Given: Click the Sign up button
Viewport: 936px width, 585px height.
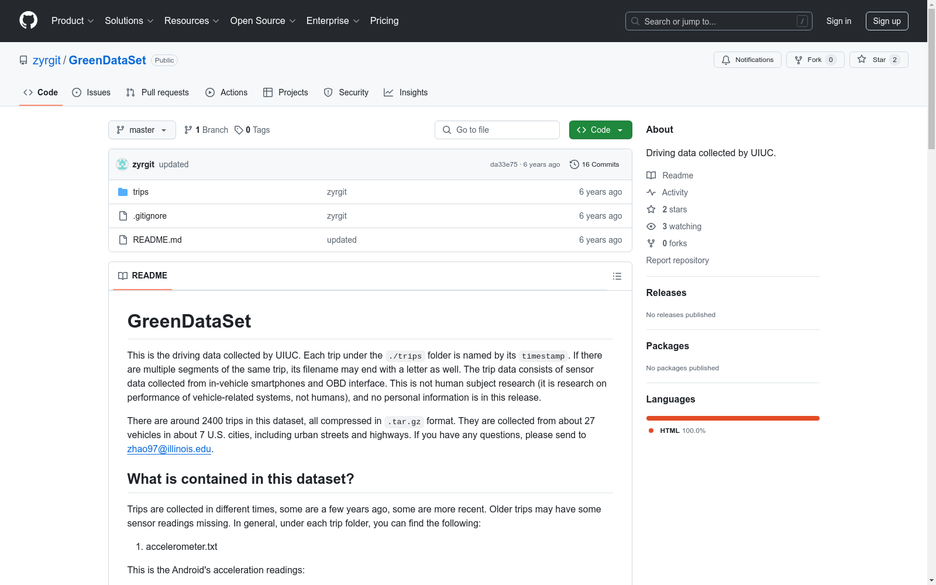Looking at the screenshot, I should coord(887,21).
